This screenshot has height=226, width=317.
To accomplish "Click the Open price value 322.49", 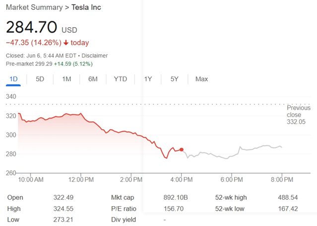I will pyautogui.click(x=63, y=198).
